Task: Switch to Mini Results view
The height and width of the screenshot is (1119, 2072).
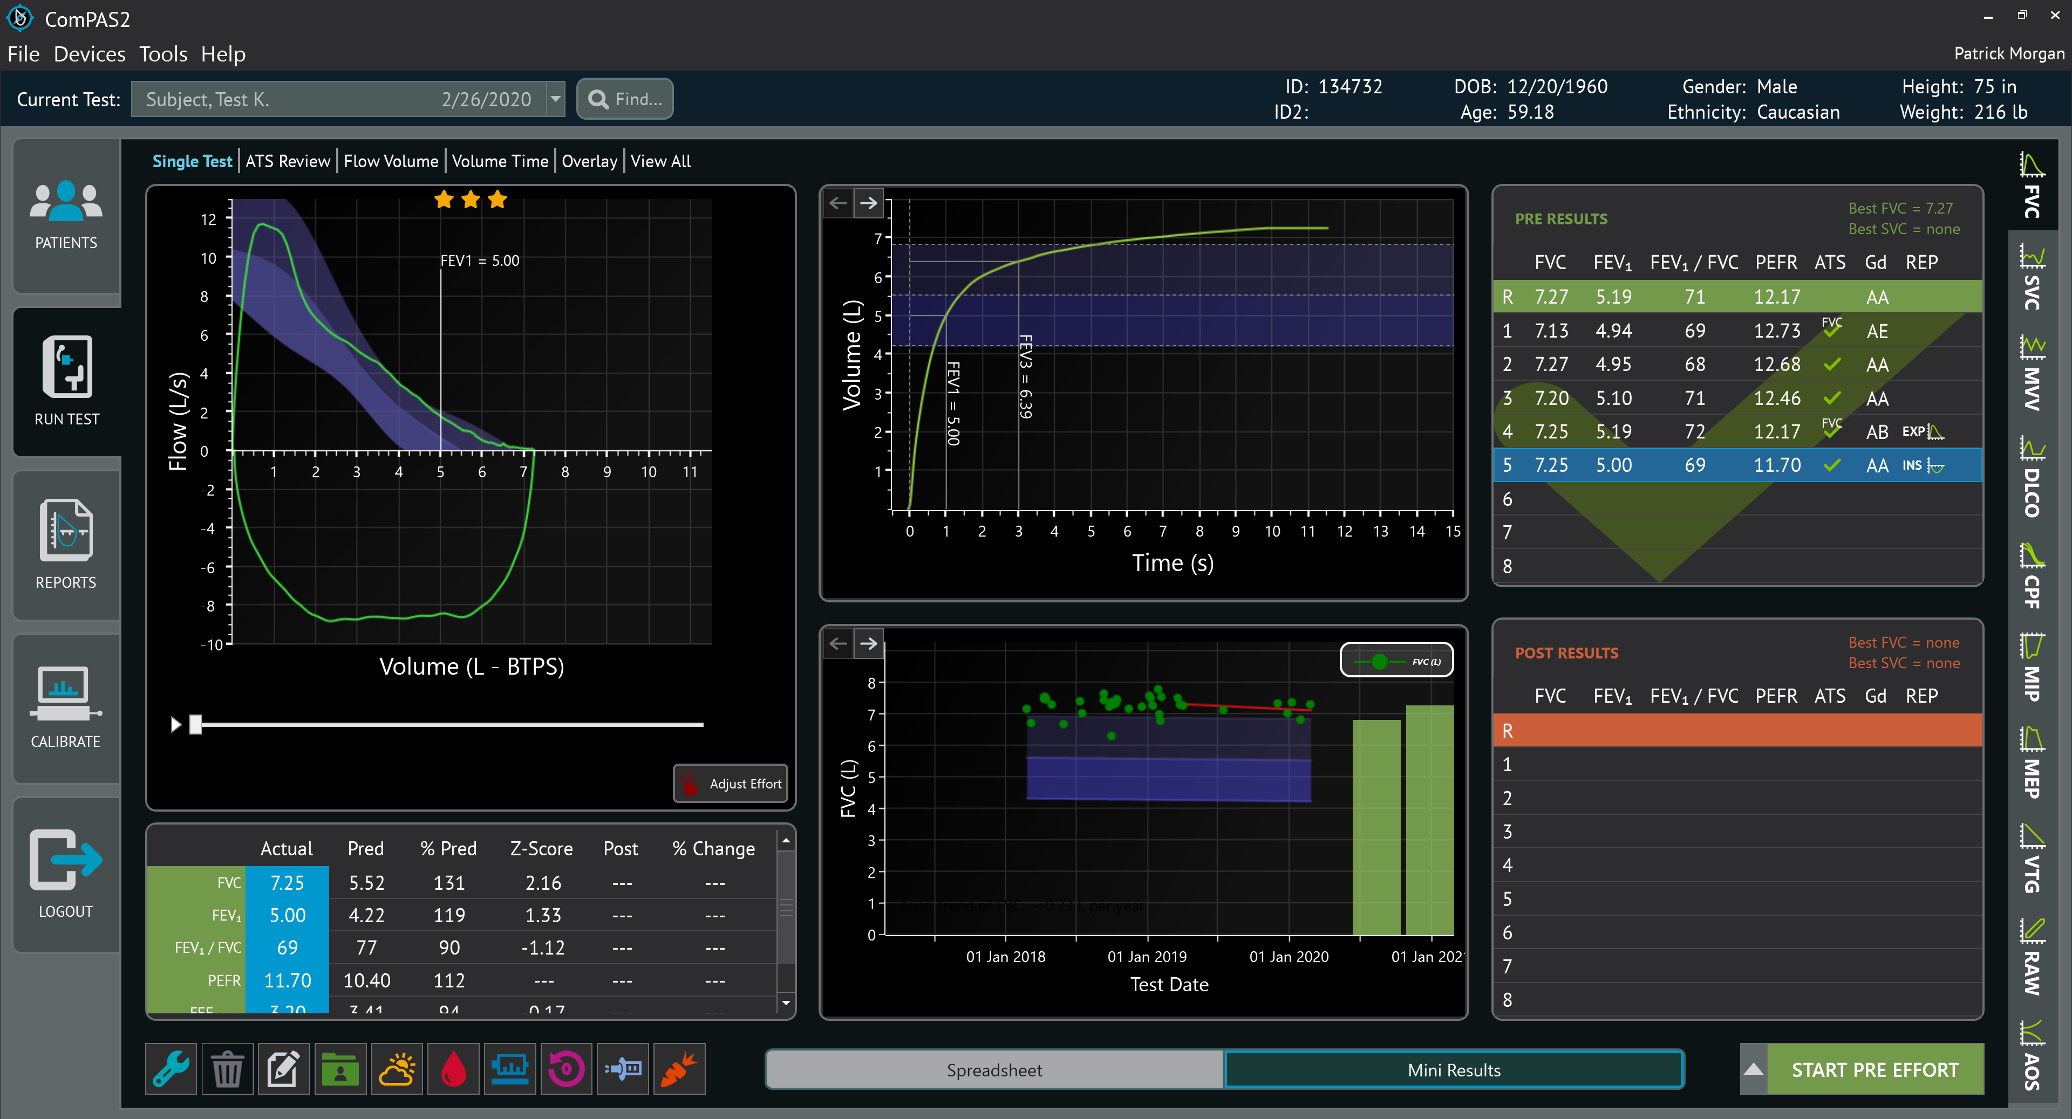Action: click(x=1454, y=1070)
